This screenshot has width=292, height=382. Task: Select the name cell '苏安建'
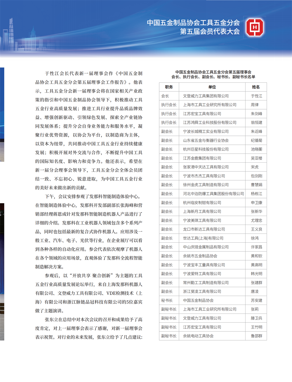coord(257,301)
